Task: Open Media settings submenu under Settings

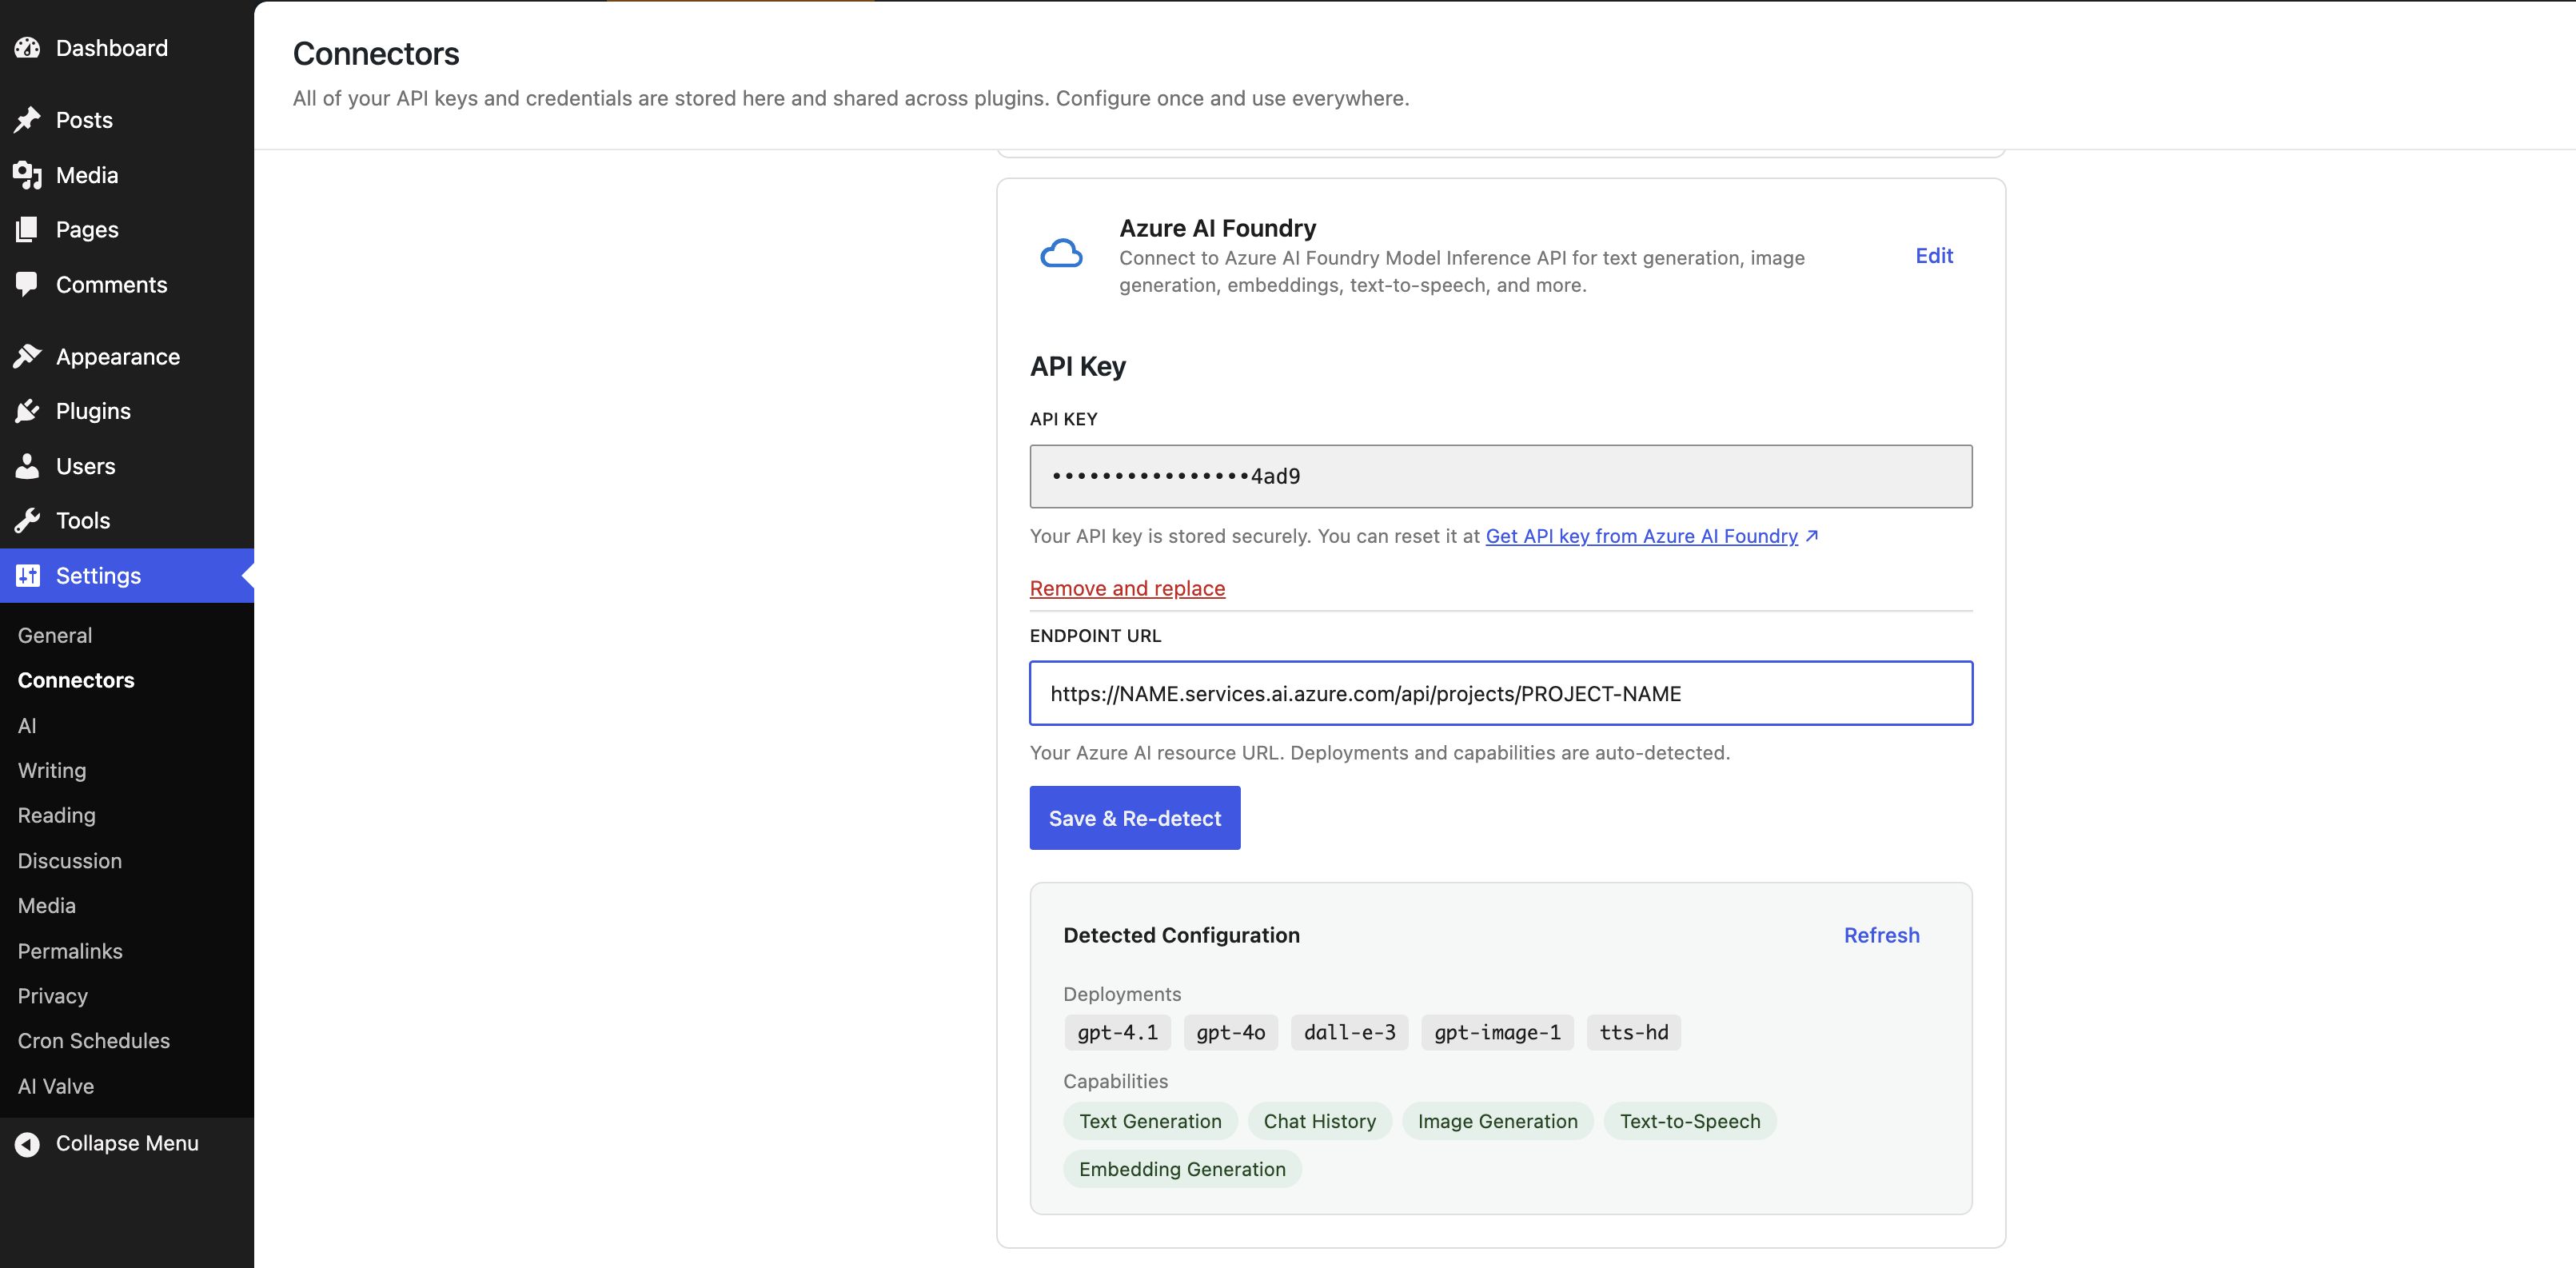Action: coord(47,906)
